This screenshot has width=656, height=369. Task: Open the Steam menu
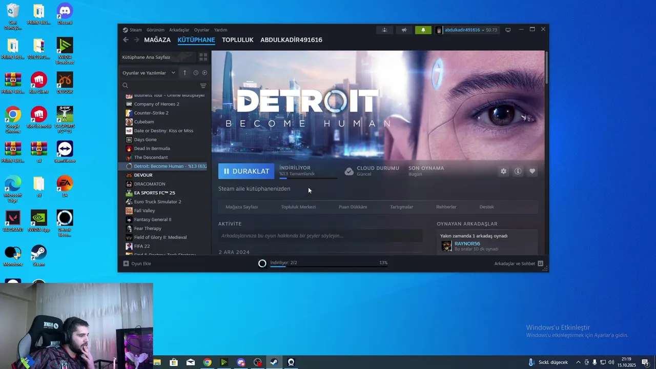(x=132, y=30)
